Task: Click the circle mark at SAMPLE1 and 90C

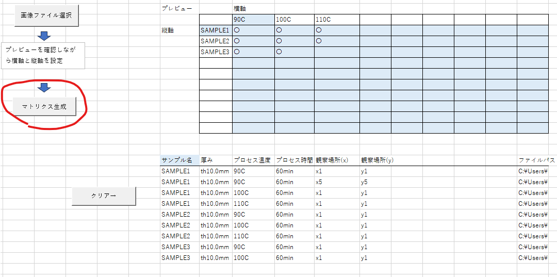Action: tap(237, 30)
